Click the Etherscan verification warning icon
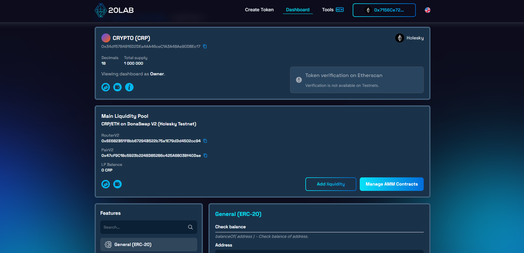Screen dimensions: 524x253 [299, 80]
